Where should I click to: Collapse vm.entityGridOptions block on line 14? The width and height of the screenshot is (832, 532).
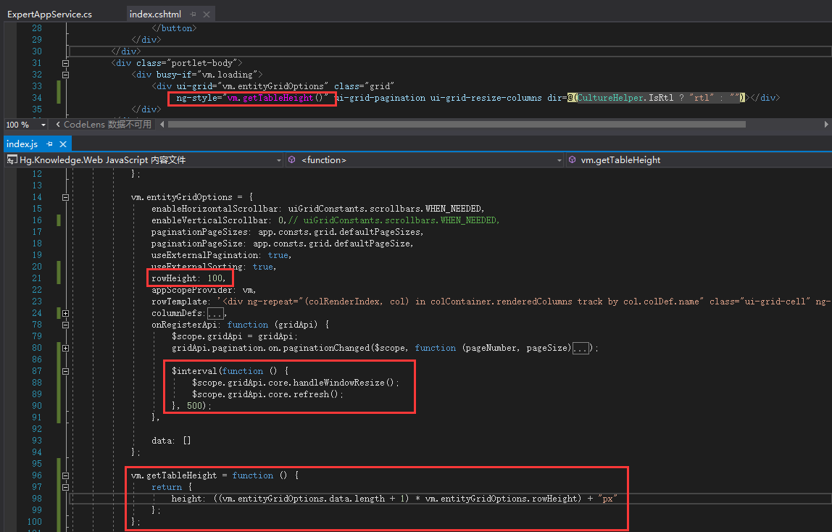point(66,197)
